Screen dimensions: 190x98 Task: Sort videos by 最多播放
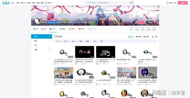click(x=139, y=37)
